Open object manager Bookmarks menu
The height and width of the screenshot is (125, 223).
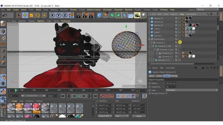coord(191,14)
